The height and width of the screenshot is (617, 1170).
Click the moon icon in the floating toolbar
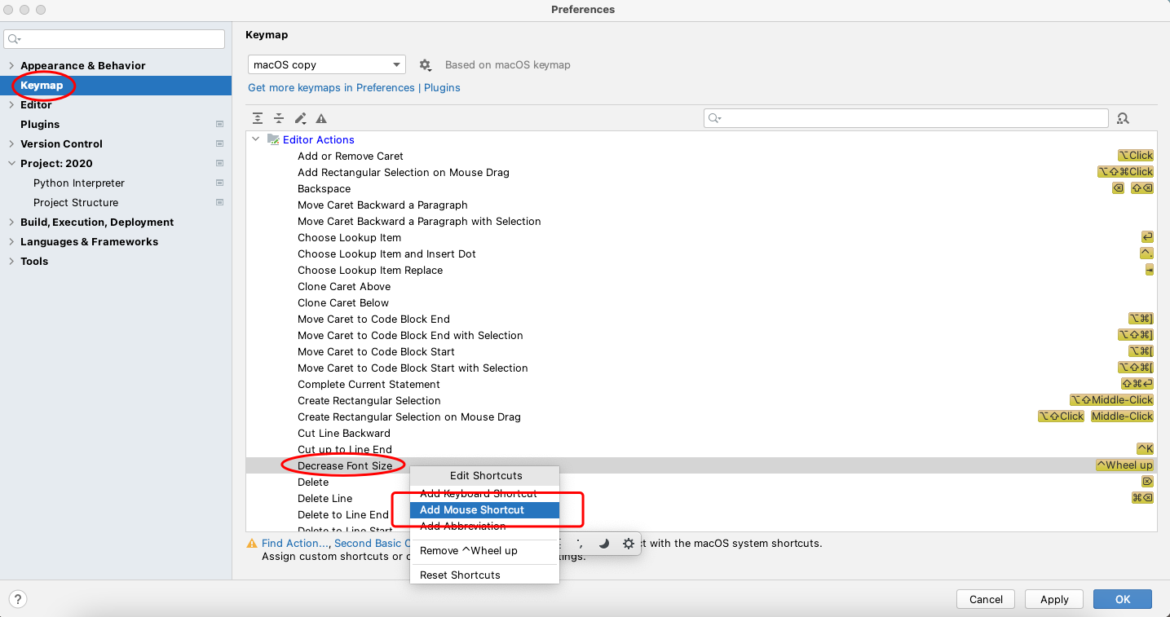604,544
